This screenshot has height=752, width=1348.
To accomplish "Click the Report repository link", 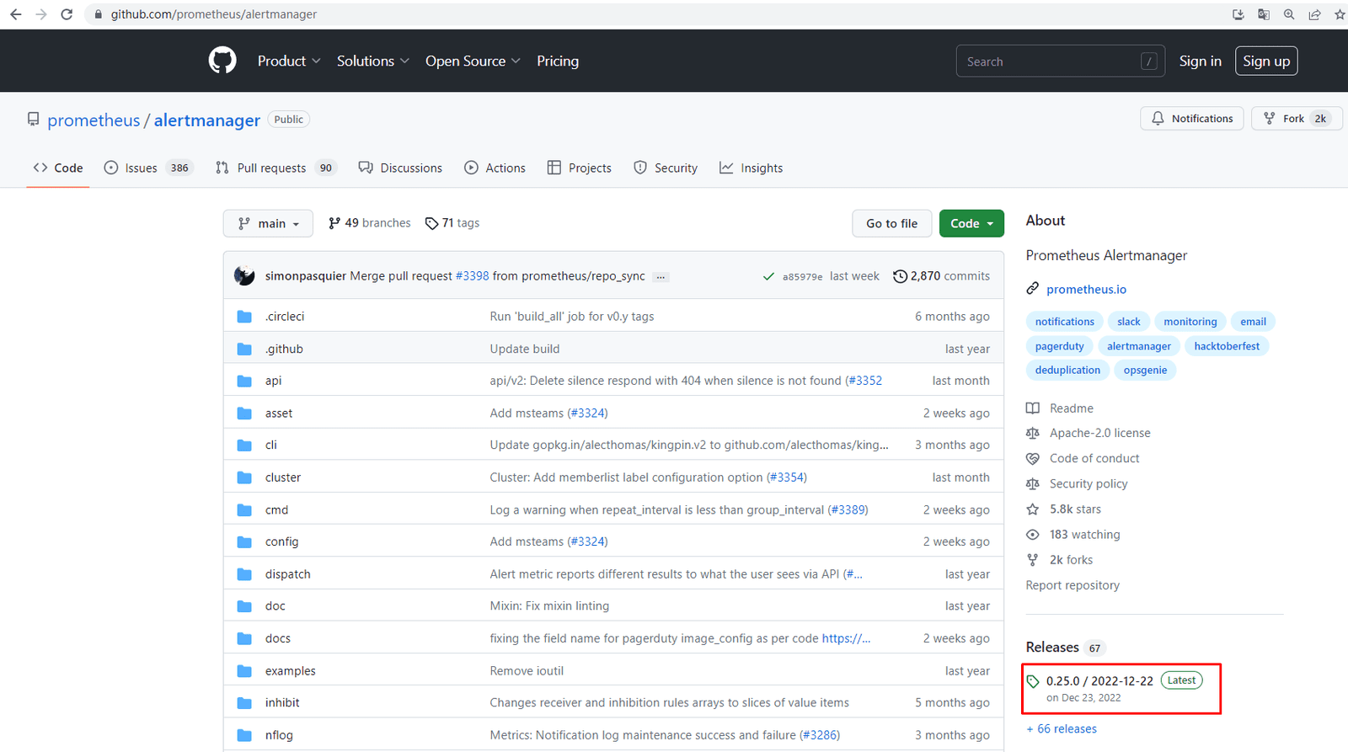I will pos(1073,585).
